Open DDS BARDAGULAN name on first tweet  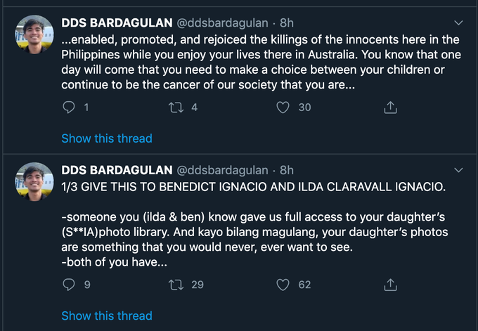pyautogui.click(x=117, y=23)
